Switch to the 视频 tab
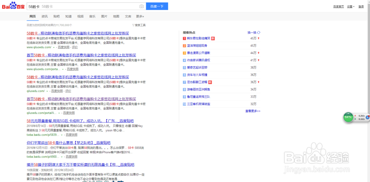Viewport: 370px width, 182px height. (x=80, y=17)
